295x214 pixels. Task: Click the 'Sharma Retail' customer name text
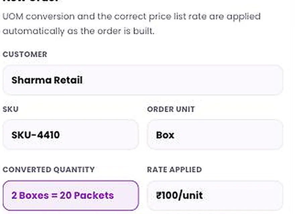[x=47, y=80]
